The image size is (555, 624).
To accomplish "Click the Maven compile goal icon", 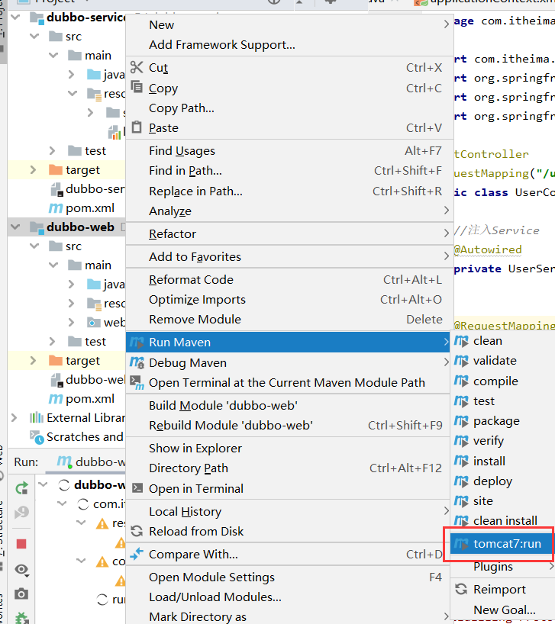I will (461, 381).
